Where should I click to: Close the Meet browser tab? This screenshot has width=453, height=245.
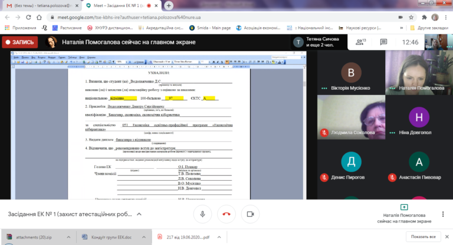[x=156, y=5]
